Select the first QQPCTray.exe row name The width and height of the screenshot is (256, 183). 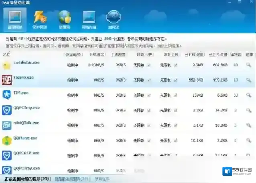[x=26, y=108]
